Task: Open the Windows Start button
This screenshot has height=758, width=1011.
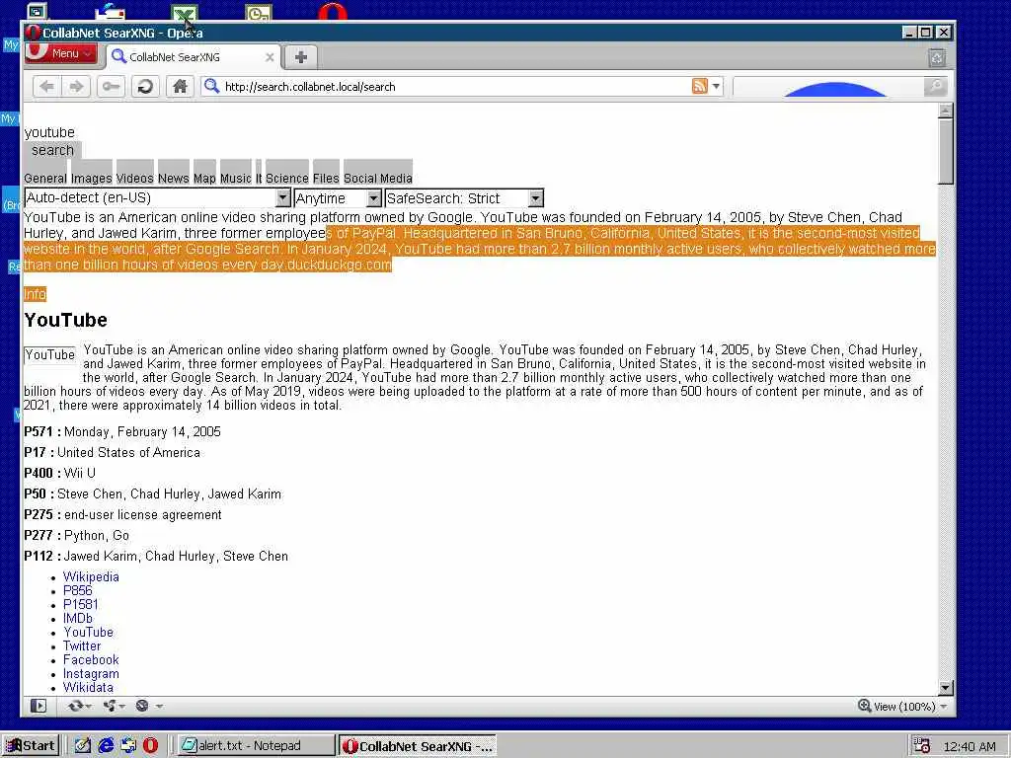Action: tap(31, 746)
